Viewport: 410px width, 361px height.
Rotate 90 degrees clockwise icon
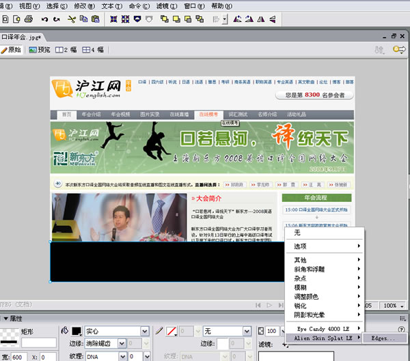point(249,19)
